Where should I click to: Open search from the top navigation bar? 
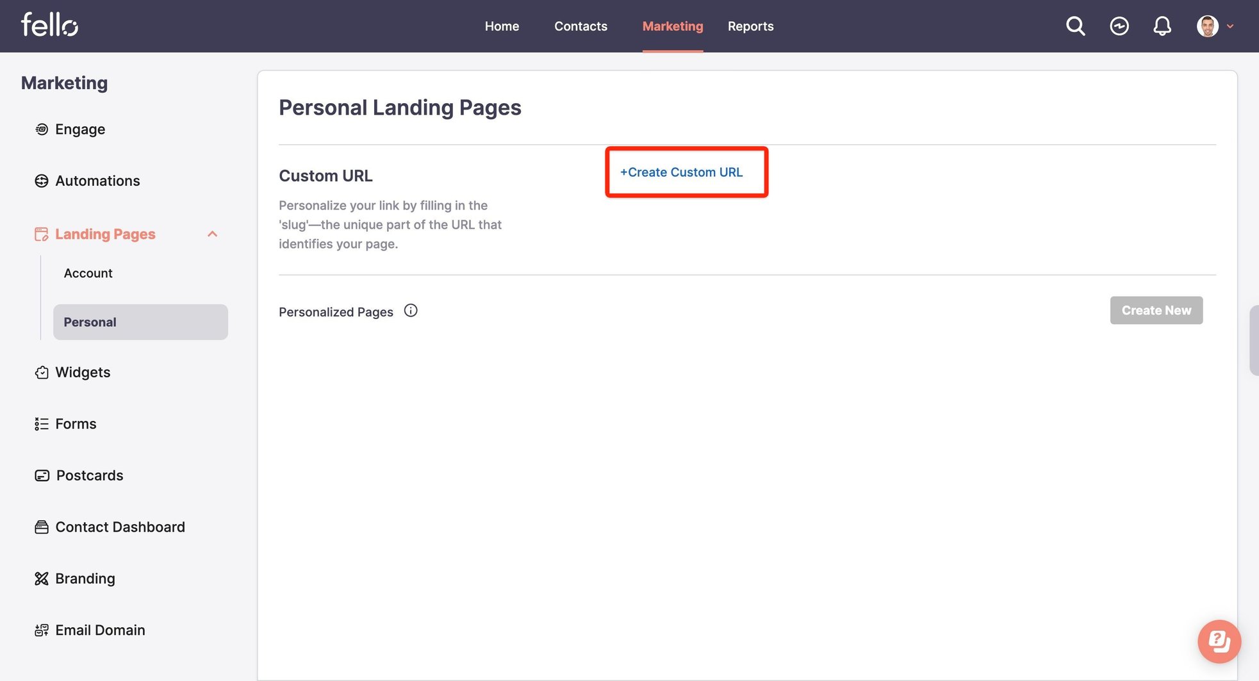tap(1075, 26)
